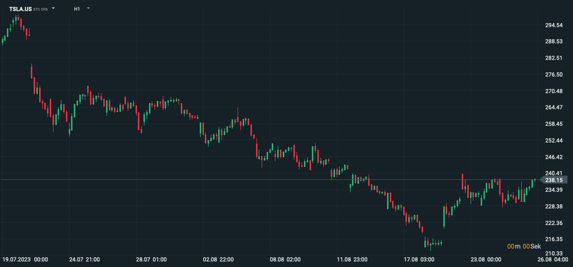The image size is (573, 267).
Task: Expand the TSLA.US symbol dropdown arrow
Action: pos(53,8)
